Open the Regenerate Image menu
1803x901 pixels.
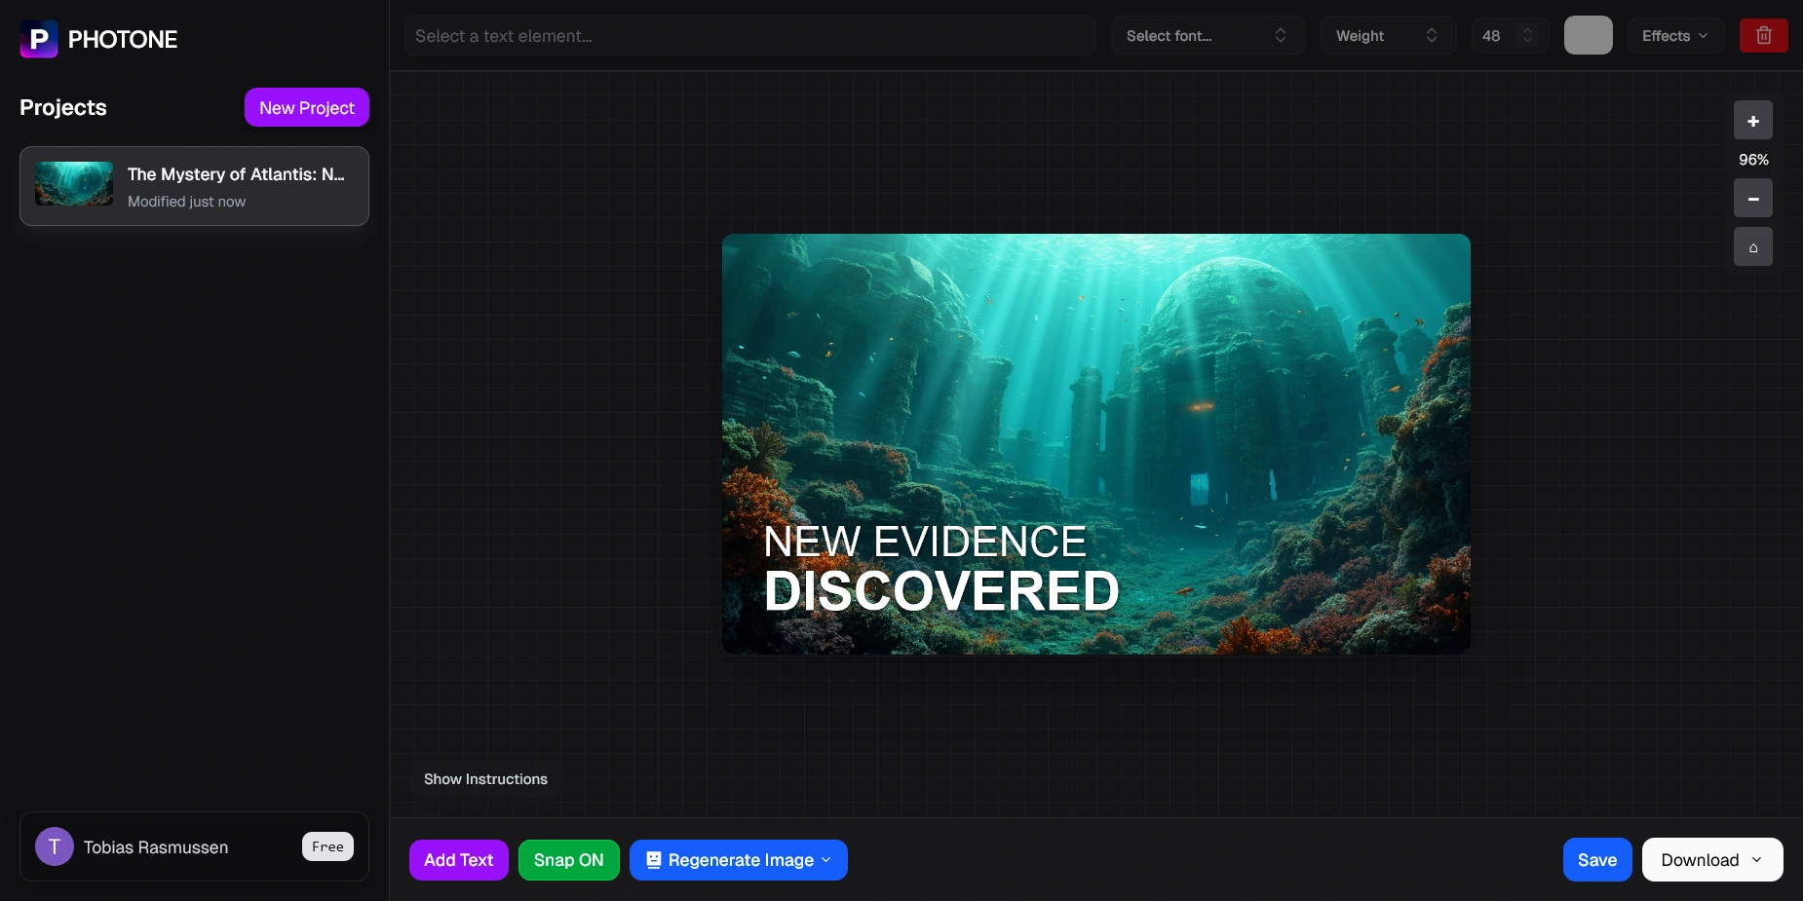(738, 860)
